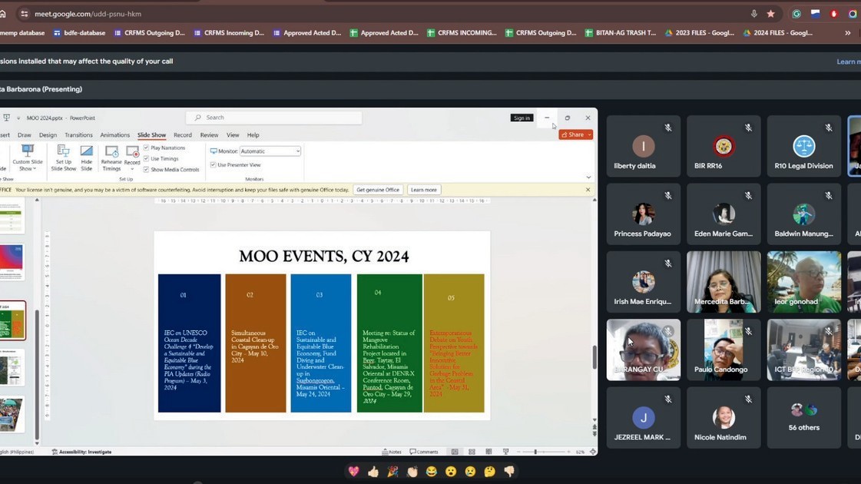The height and width of the screenshot is (484, 861).
Task: Switch to the Review ribbon tab
Action: tap(209, 135)
